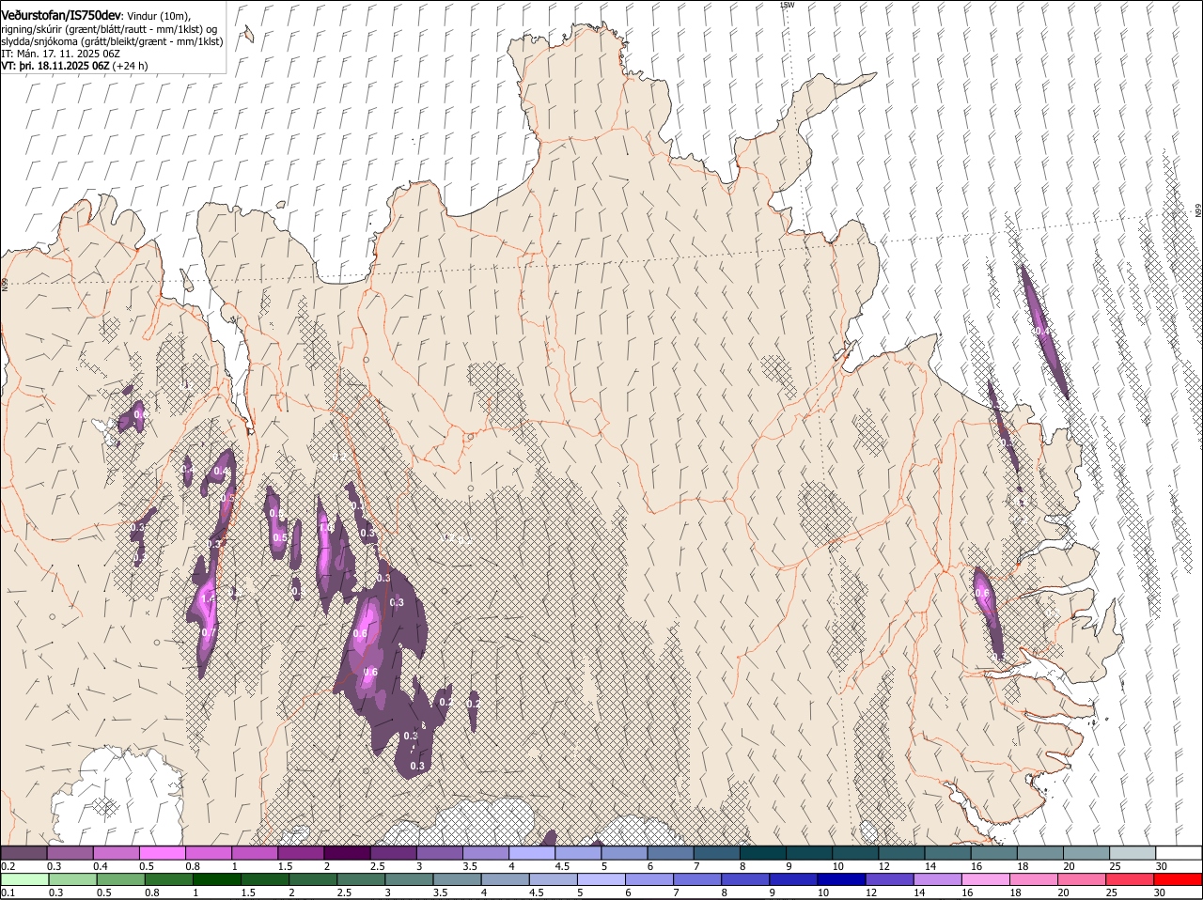Click the 0.4 swatch in the upper snow scale
The height and width of the screenshot is (900, 1203).
tap(116, 853)
